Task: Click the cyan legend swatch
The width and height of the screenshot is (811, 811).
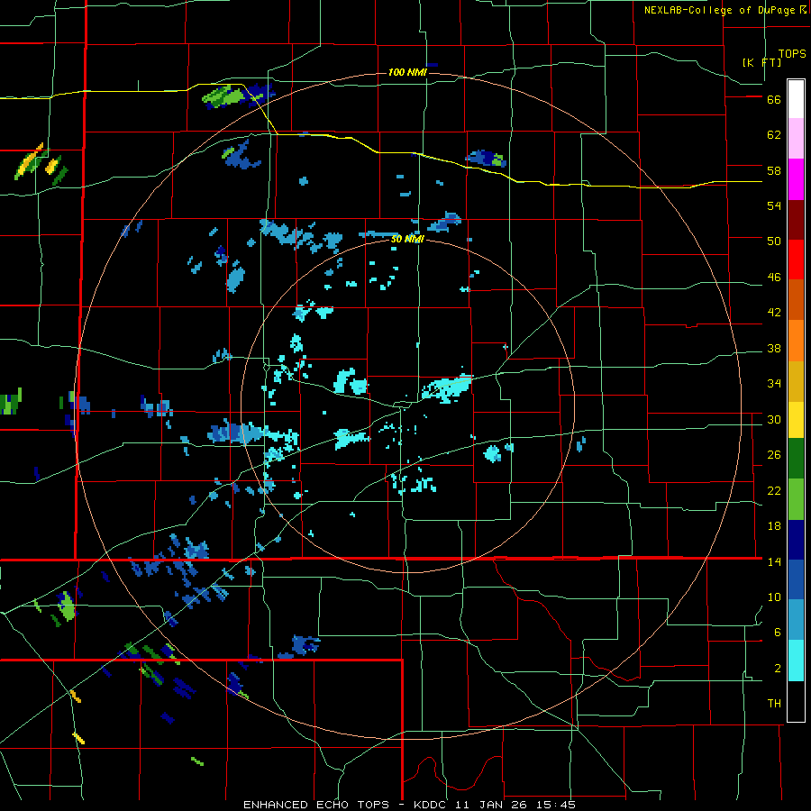Action: (x=796, y=661)
